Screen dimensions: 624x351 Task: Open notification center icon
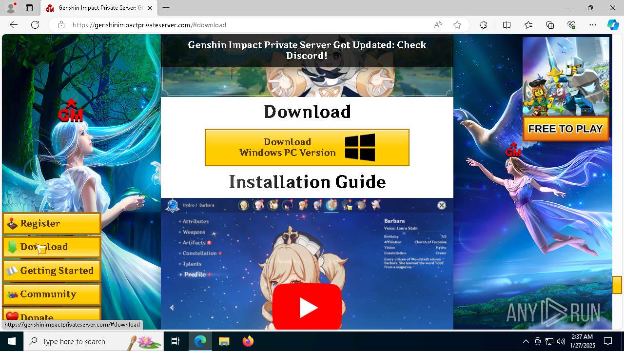click(x=608, y=341)
